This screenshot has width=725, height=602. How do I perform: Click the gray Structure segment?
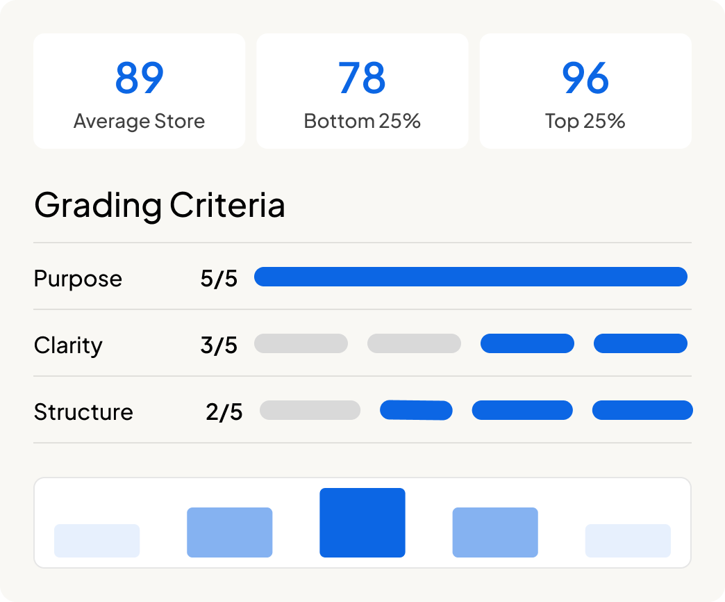(310, 410)
